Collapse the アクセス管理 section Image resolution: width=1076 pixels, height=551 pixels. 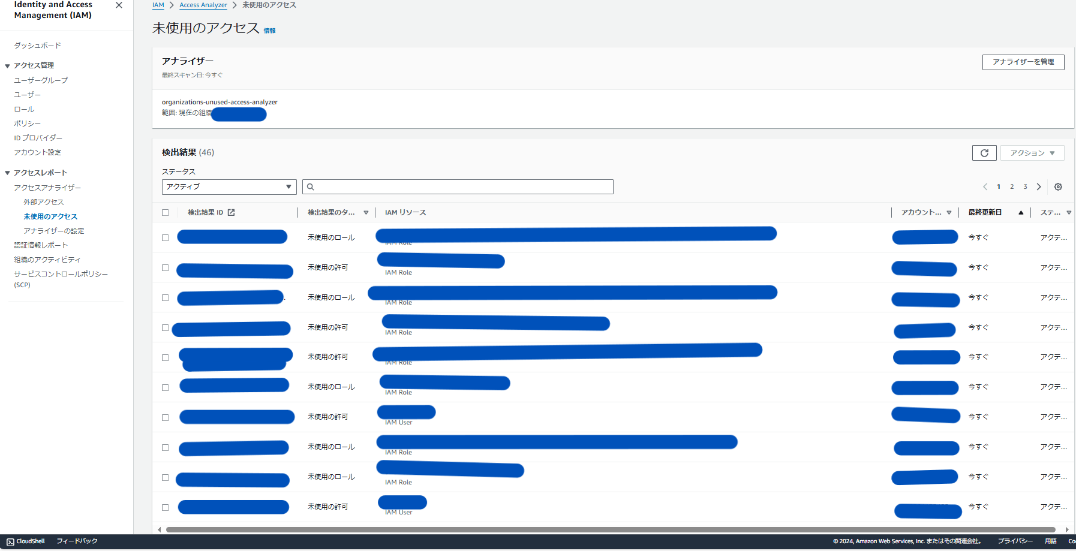click(x=7, y=66)
